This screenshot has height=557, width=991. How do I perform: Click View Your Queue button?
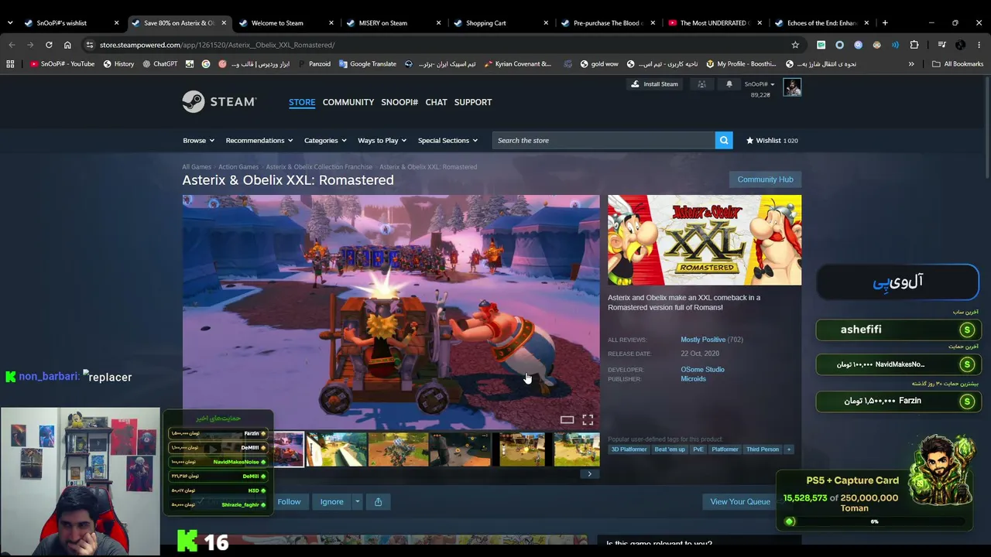[740, 501]
